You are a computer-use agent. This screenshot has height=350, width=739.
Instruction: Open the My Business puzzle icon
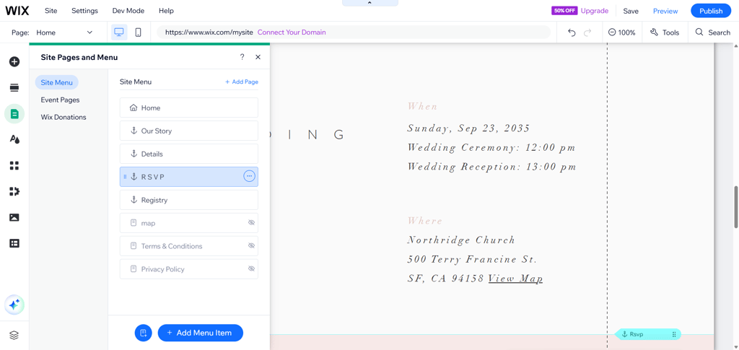click(x=14, y=191)
